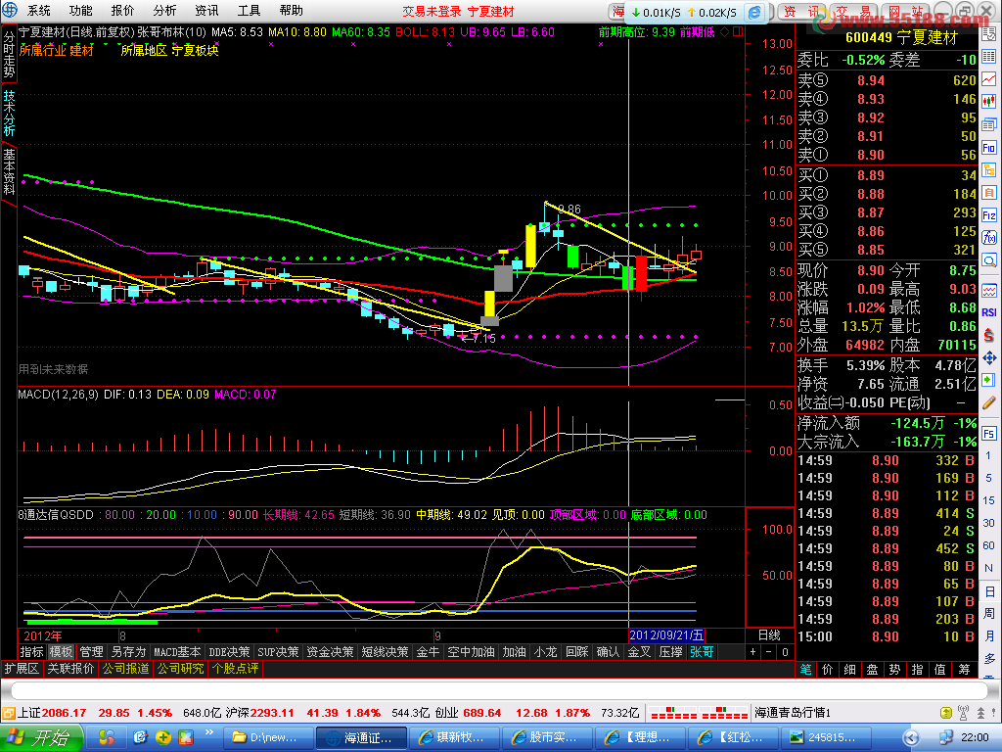Viewport: 1002px width, 752px height.
Task: Click the red-line trend chart icon in sidebar
Action: (x=989, y=78)
